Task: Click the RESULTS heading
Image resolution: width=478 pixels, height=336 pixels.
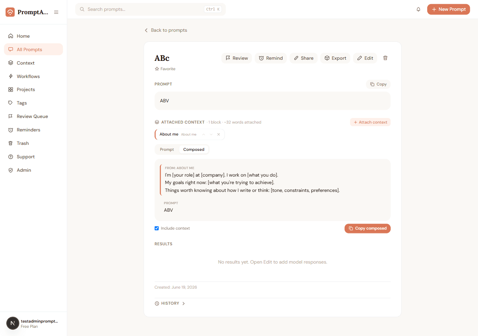Action: point(164,244)
